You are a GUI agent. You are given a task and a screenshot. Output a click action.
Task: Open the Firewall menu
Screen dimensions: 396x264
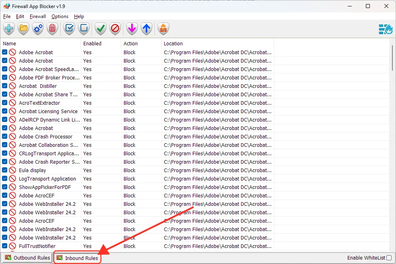(x=38, y=16)
